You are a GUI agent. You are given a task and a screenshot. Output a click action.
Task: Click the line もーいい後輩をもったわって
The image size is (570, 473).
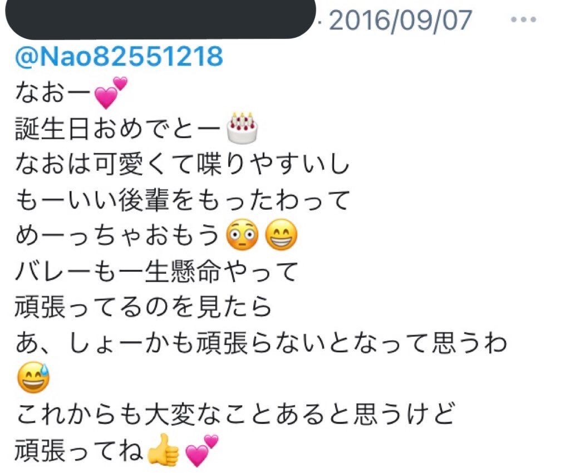tap(183, 200)
